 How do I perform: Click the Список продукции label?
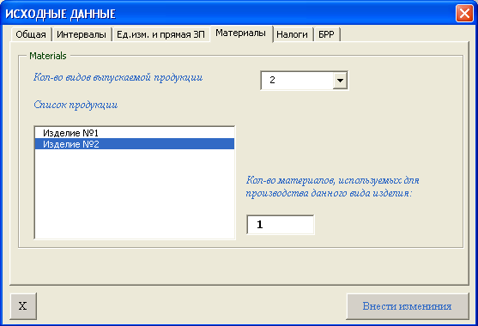pos(76,106)
